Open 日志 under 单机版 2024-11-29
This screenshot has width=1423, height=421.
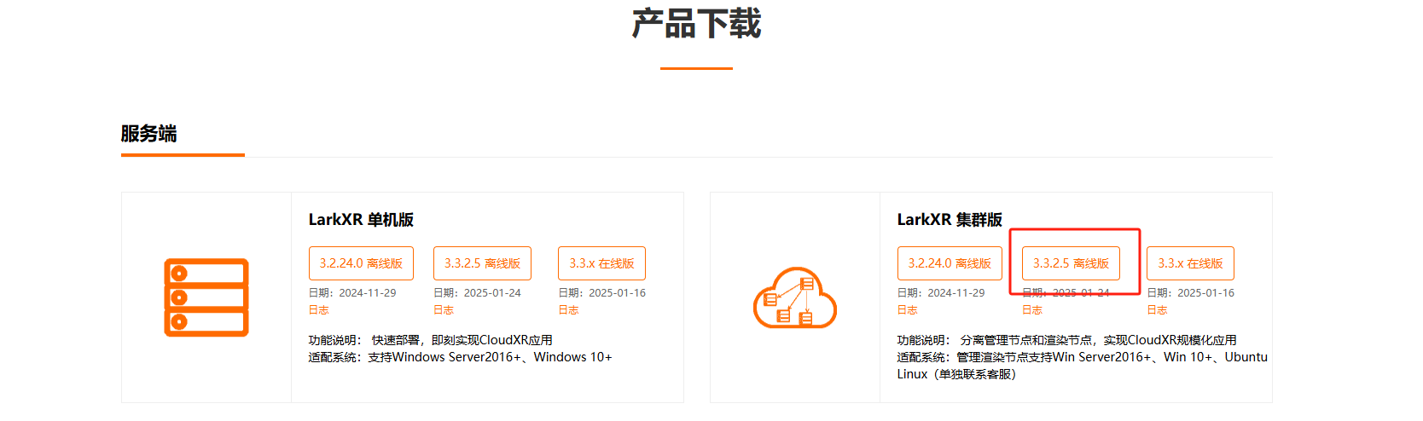click(318, 310)
